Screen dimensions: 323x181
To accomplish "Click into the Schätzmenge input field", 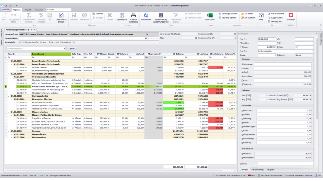I will click(282, 64).
